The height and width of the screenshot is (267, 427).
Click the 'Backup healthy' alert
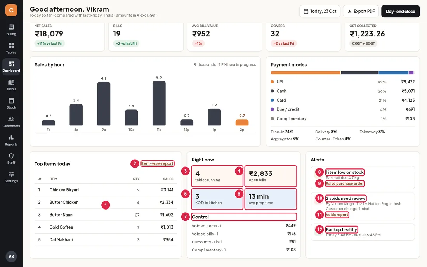341,229
